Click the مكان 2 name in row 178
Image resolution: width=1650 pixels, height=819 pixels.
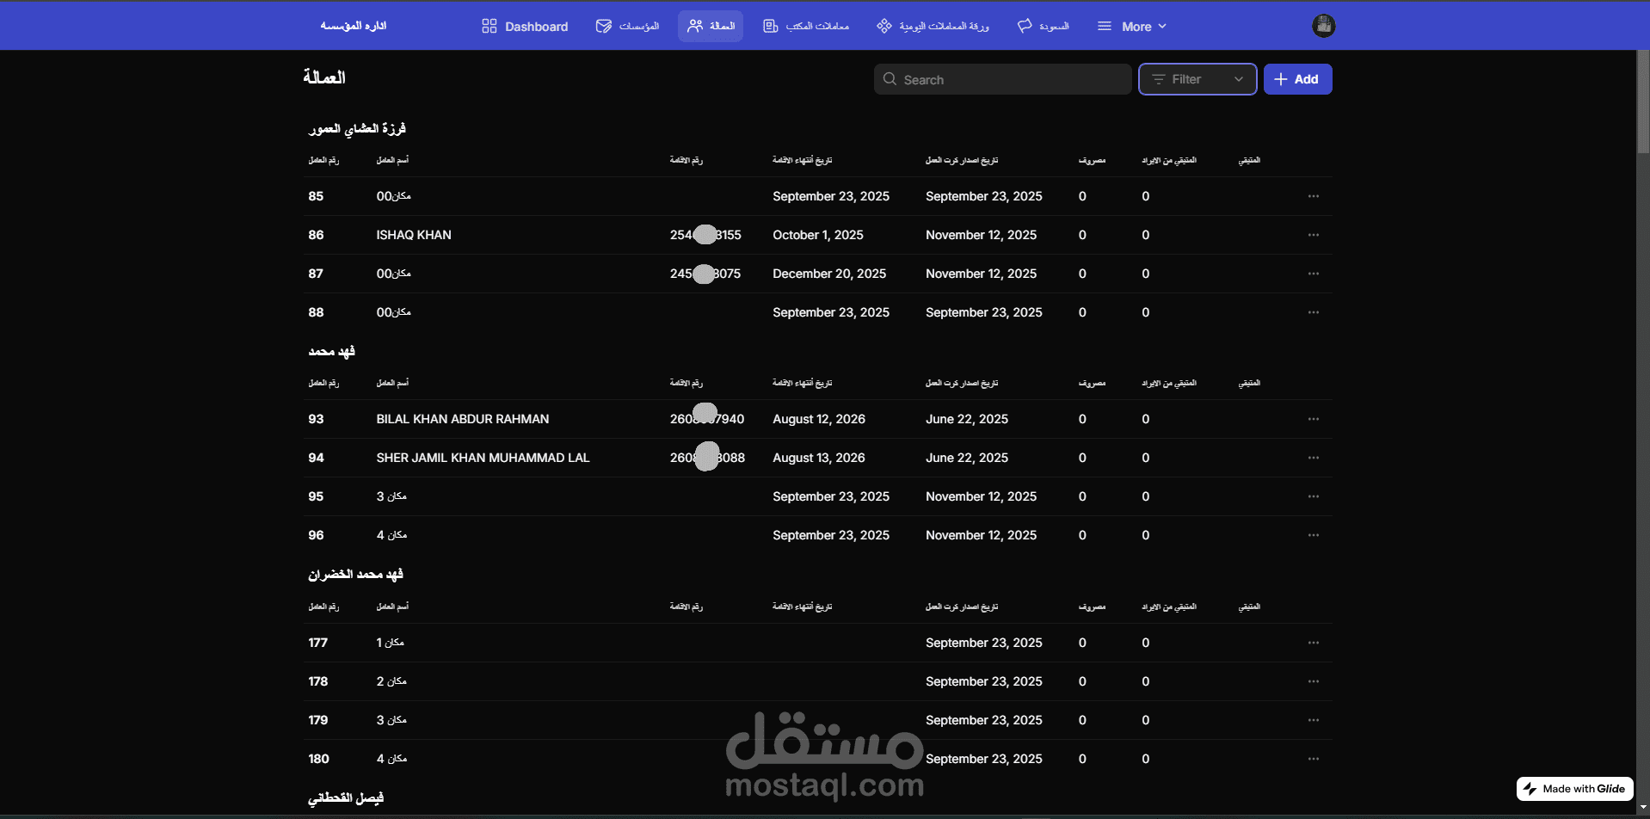tap(391, 681)
